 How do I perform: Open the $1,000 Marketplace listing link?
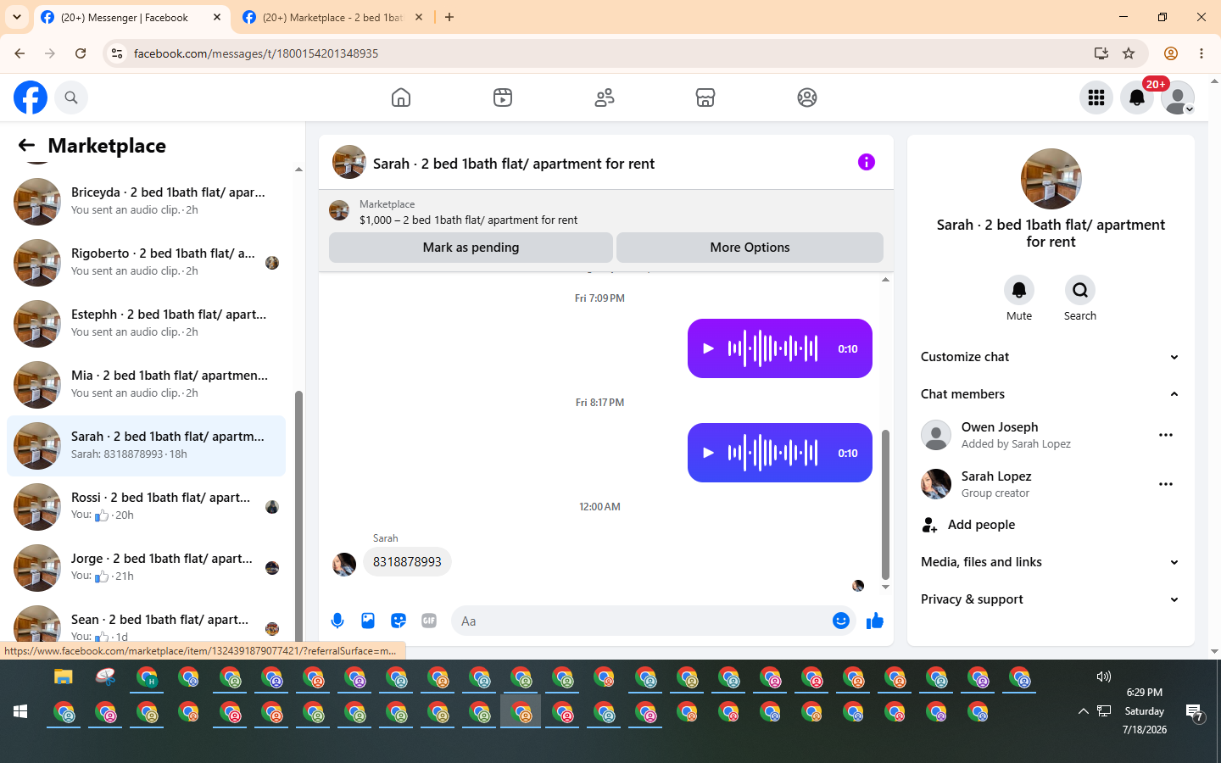point(468,220)
